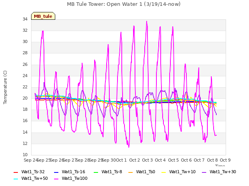
Task: Click the Wat1_Tw+10 legend label
Action: (182, 172)
